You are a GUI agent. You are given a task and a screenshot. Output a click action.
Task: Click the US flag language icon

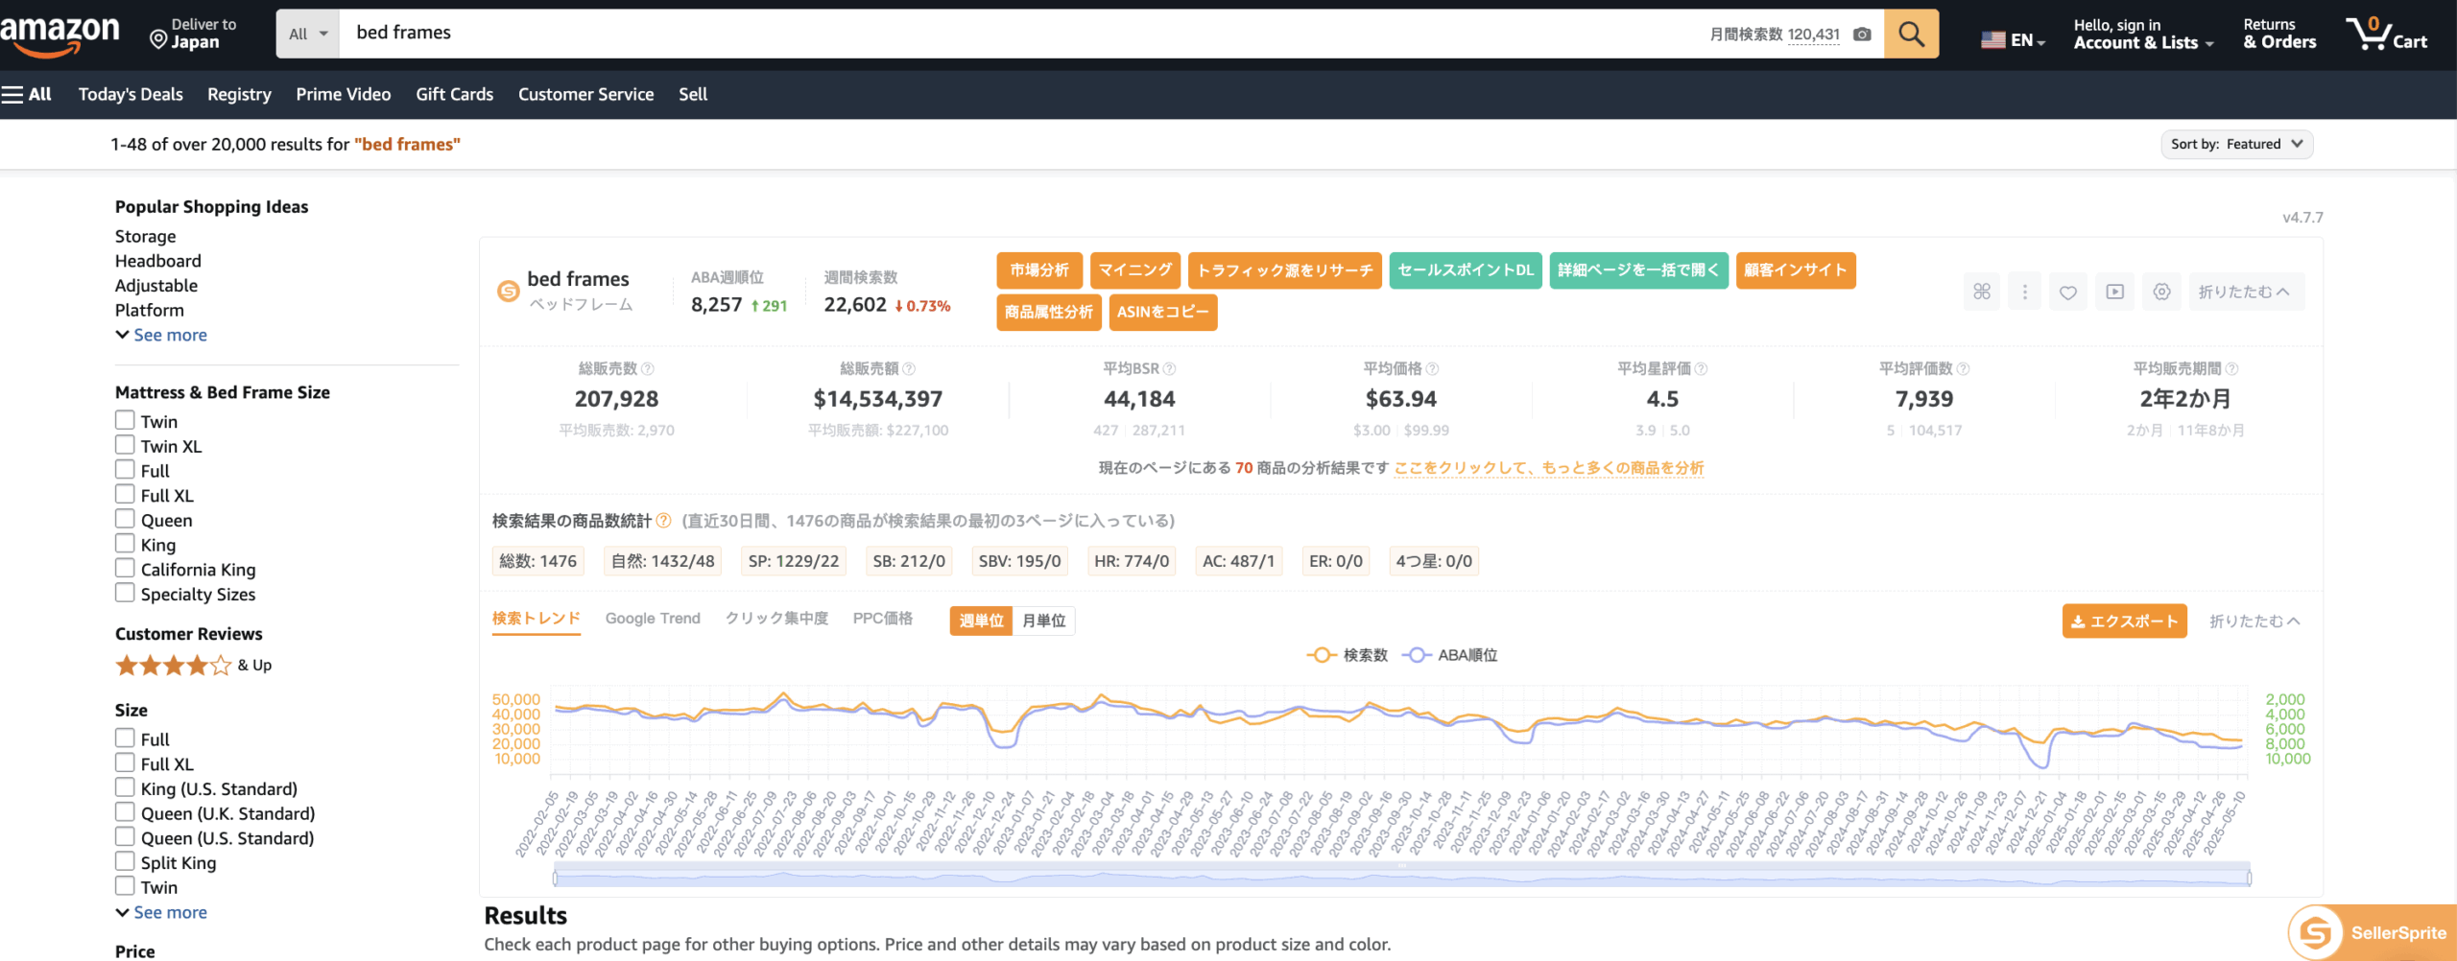coord(1993,40)
